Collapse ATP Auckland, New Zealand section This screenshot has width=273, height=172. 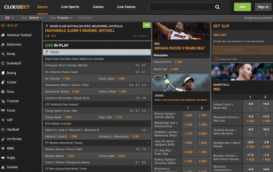(148, 104)
